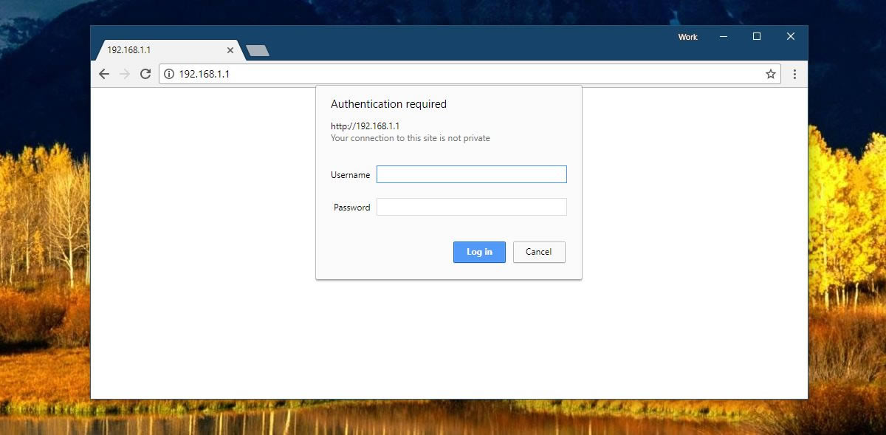Click the greyed-out Forward arrow
The height and width of the screenshot is (435, 886).
125,74
